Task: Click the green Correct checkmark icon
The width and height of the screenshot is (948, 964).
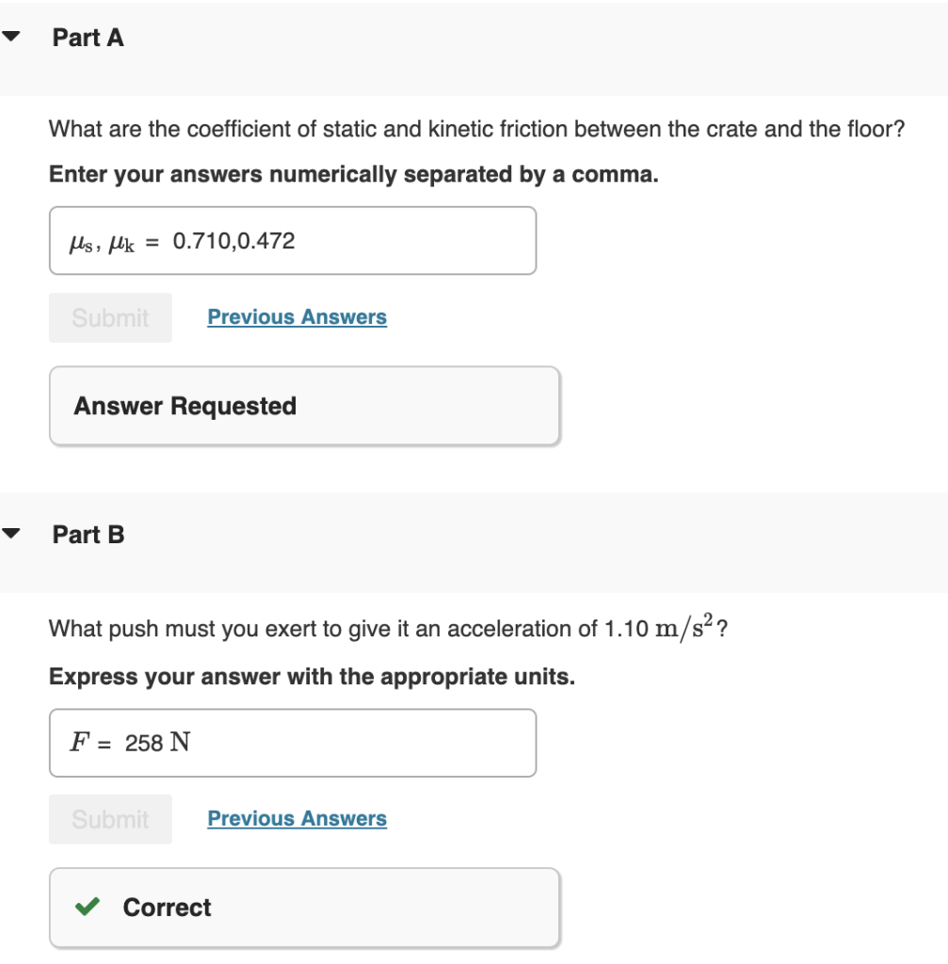Action: click(88, 907)
